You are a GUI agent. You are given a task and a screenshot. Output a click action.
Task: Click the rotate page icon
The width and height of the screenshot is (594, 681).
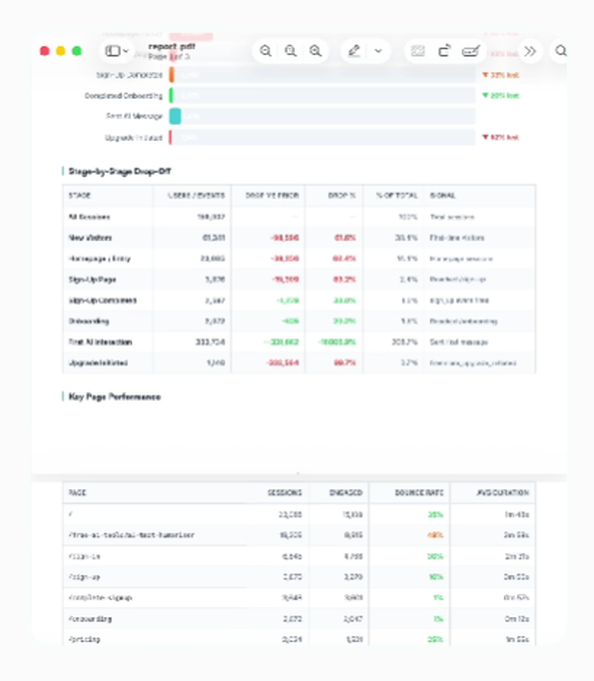(x=444, y=51)
